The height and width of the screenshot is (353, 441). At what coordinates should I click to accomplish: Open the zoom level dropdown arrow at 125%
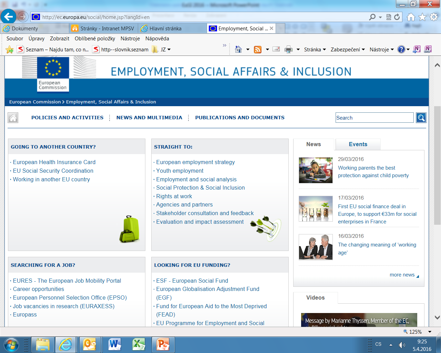point(430,332)
